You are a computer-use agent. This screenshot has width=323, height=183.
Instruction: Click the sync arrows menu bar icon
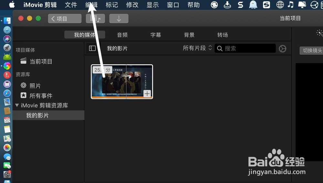click(x=214, y=5)
